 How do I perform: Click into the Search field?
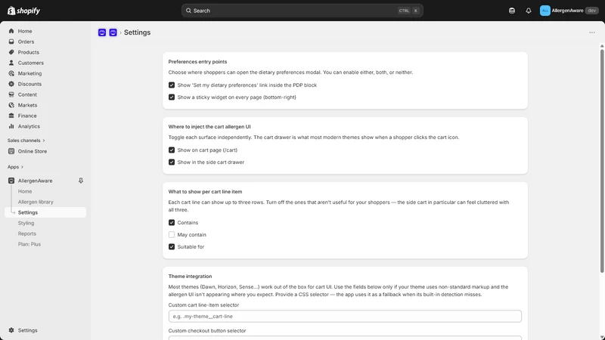click(x=302, y=11)
